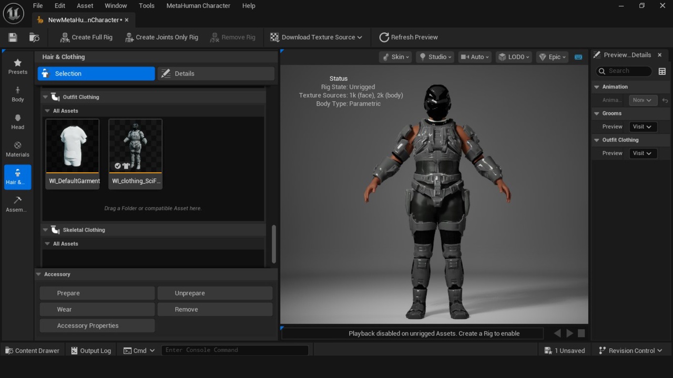Save the current asset with disk icon
Viewport: 673px width, 378px height.
(x=13, y=37)
